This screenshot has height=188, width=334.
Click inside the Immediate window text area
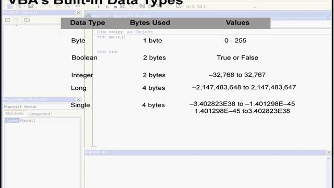(x=205, y=172)
